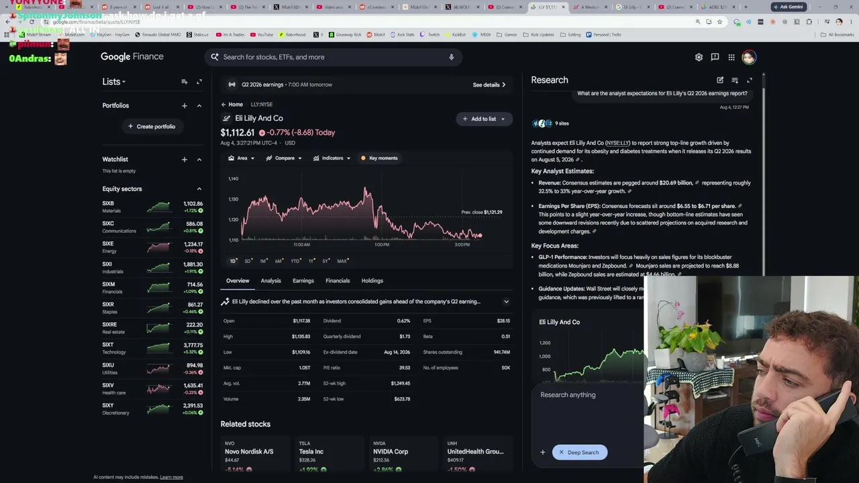
Task: Start voice search with the microphone
Action: 452,57
